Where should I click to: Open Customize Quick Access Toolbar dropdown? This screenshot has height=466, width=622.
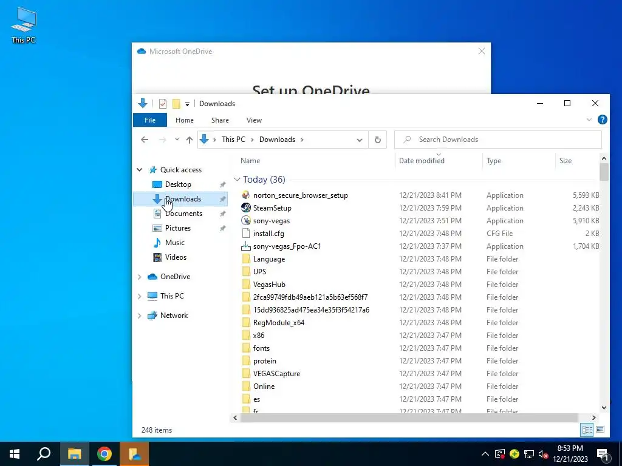click(x=187, y=104)
